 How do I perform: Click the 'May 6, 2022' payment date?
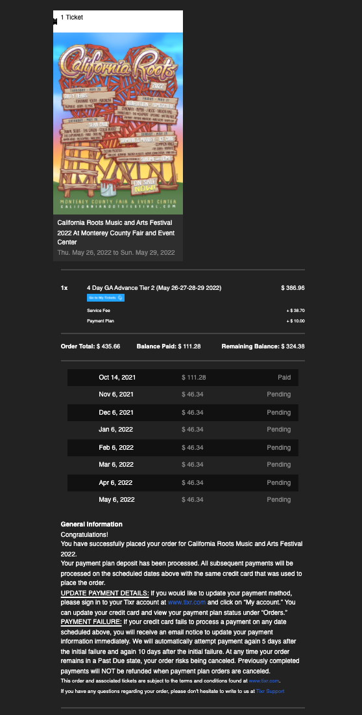point(117,500)
